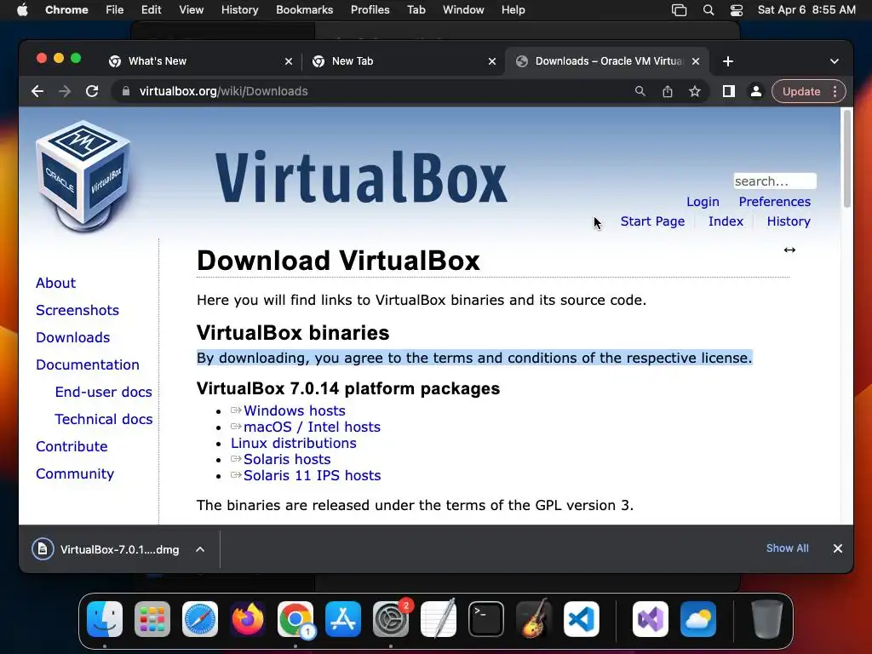872x654 pixels.
Task: Close the What's New tab
Action: (289, 61)
